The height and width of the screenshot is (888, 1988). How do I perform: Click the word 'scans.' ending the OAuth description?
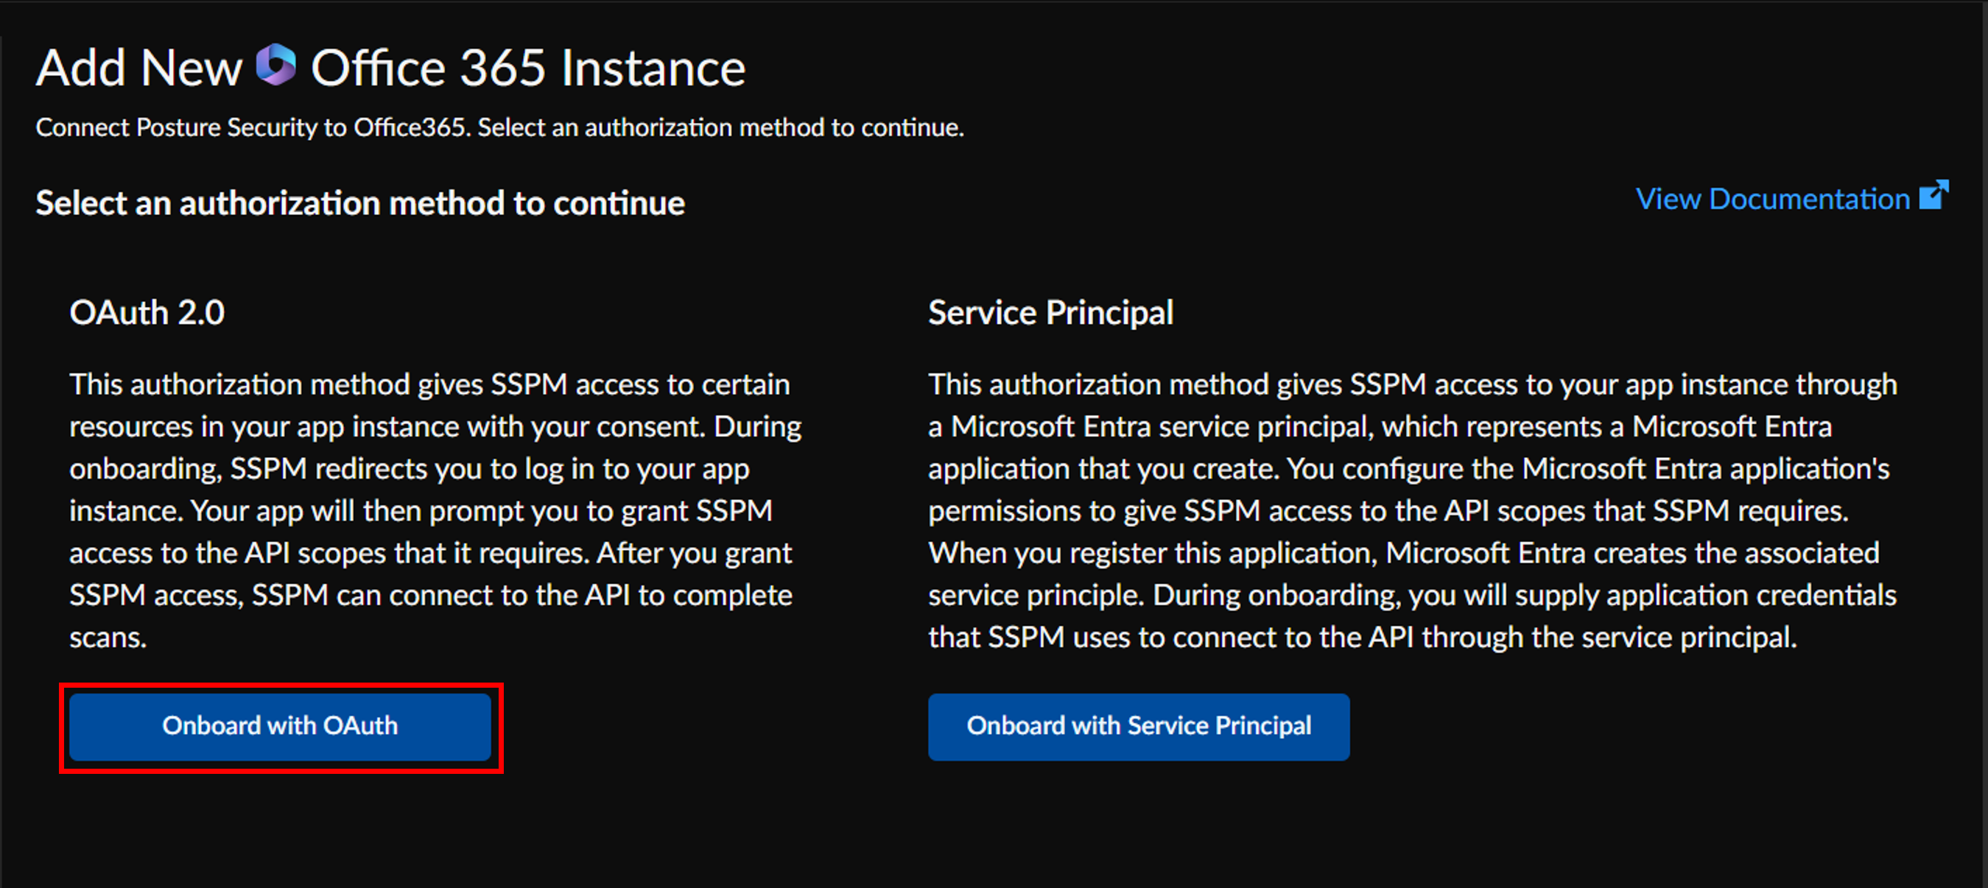click(108, 637)
